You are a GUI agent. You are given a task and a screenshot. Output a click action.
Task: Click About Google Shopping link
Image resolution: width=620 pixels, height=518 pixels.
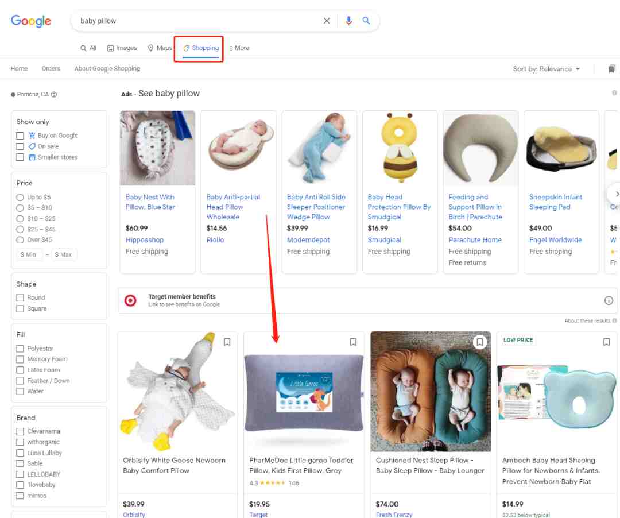point(107,68)
